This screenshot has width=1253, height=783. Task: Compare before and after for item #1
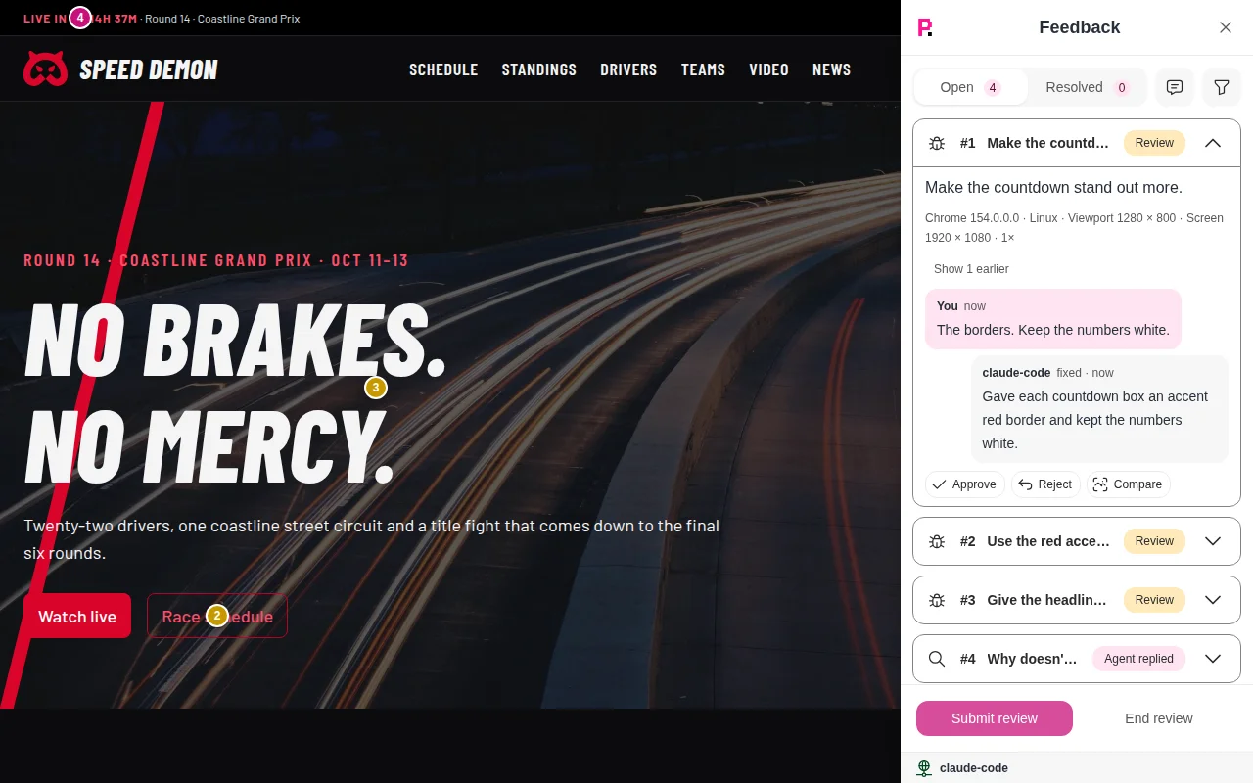pos(1128,484)
